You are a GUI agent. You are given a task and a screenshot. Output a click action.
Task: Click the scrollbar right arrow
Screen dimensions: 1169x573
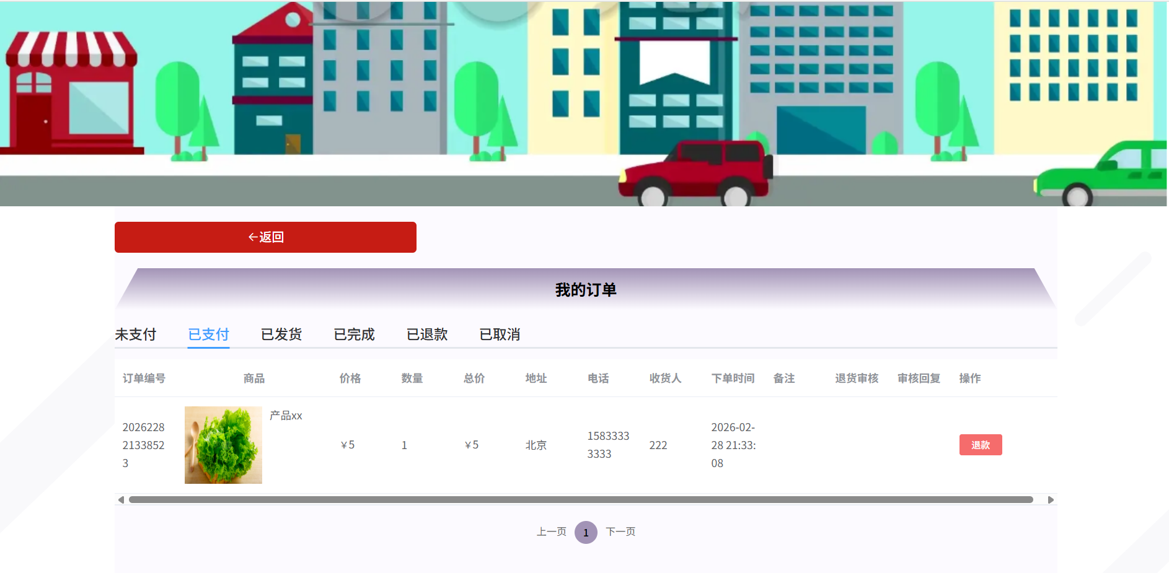pos(1051,500)
